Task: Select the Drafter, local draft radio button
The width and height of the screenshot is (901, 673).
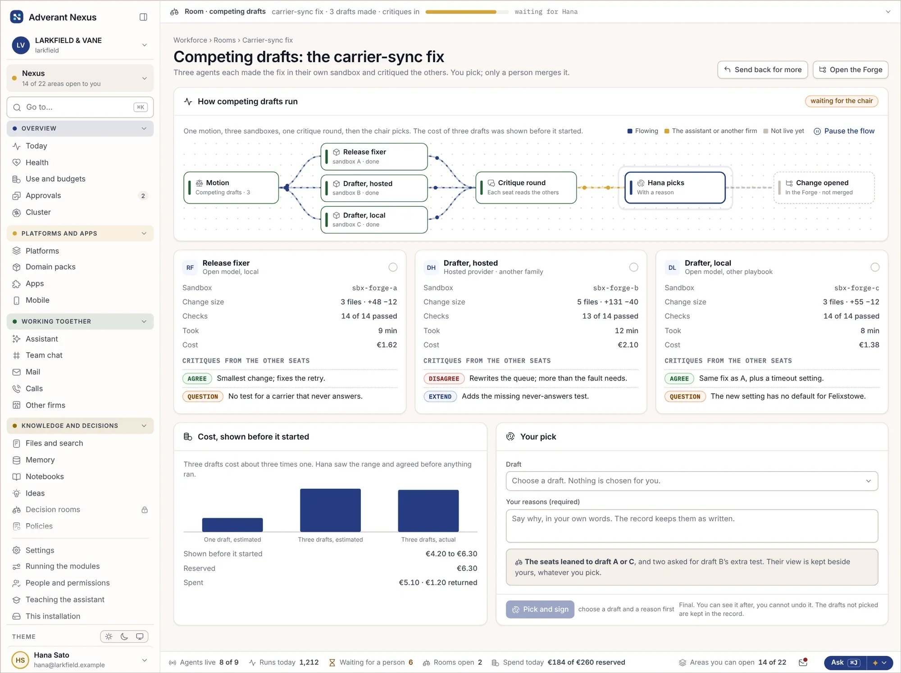Action: (x=875, y=268)
